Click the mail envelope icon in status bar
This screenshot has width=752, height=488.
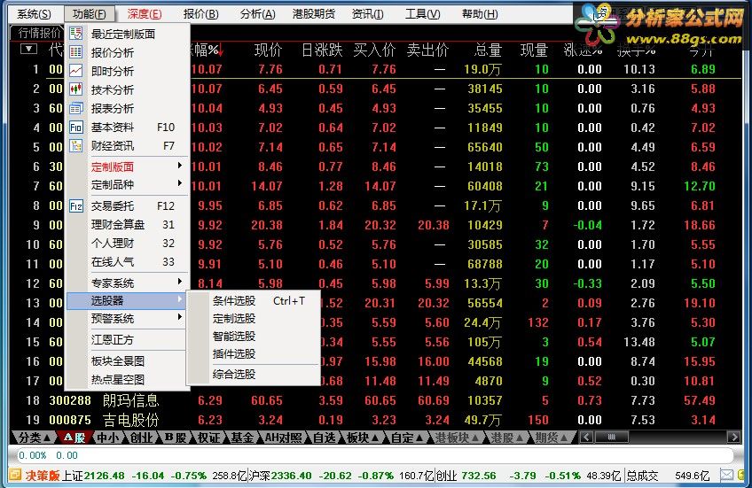click(x=726, y=476)
